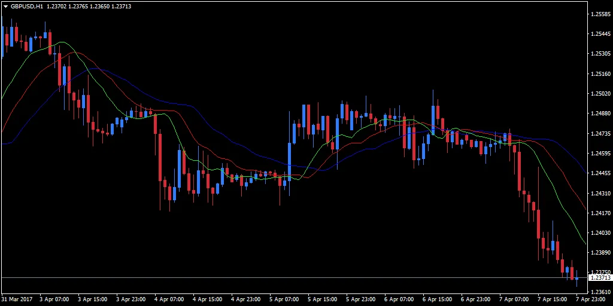The image size is (613, 306).
Task: Click the 1.24880 price scale label
Action: click(600, 114)
